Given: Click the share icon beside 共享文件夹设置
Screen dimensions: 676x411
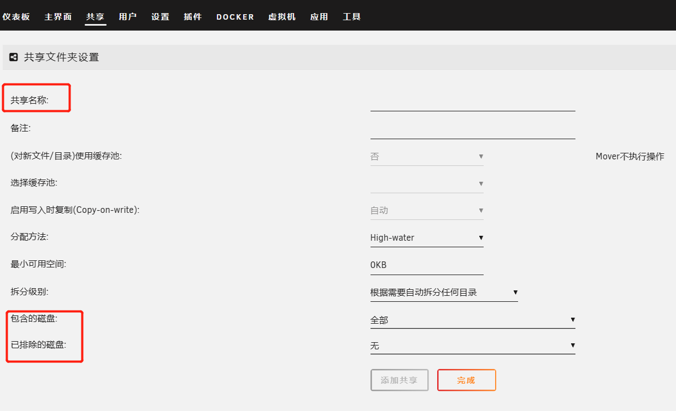Looking at the screenshot, I should pos(14,57).
